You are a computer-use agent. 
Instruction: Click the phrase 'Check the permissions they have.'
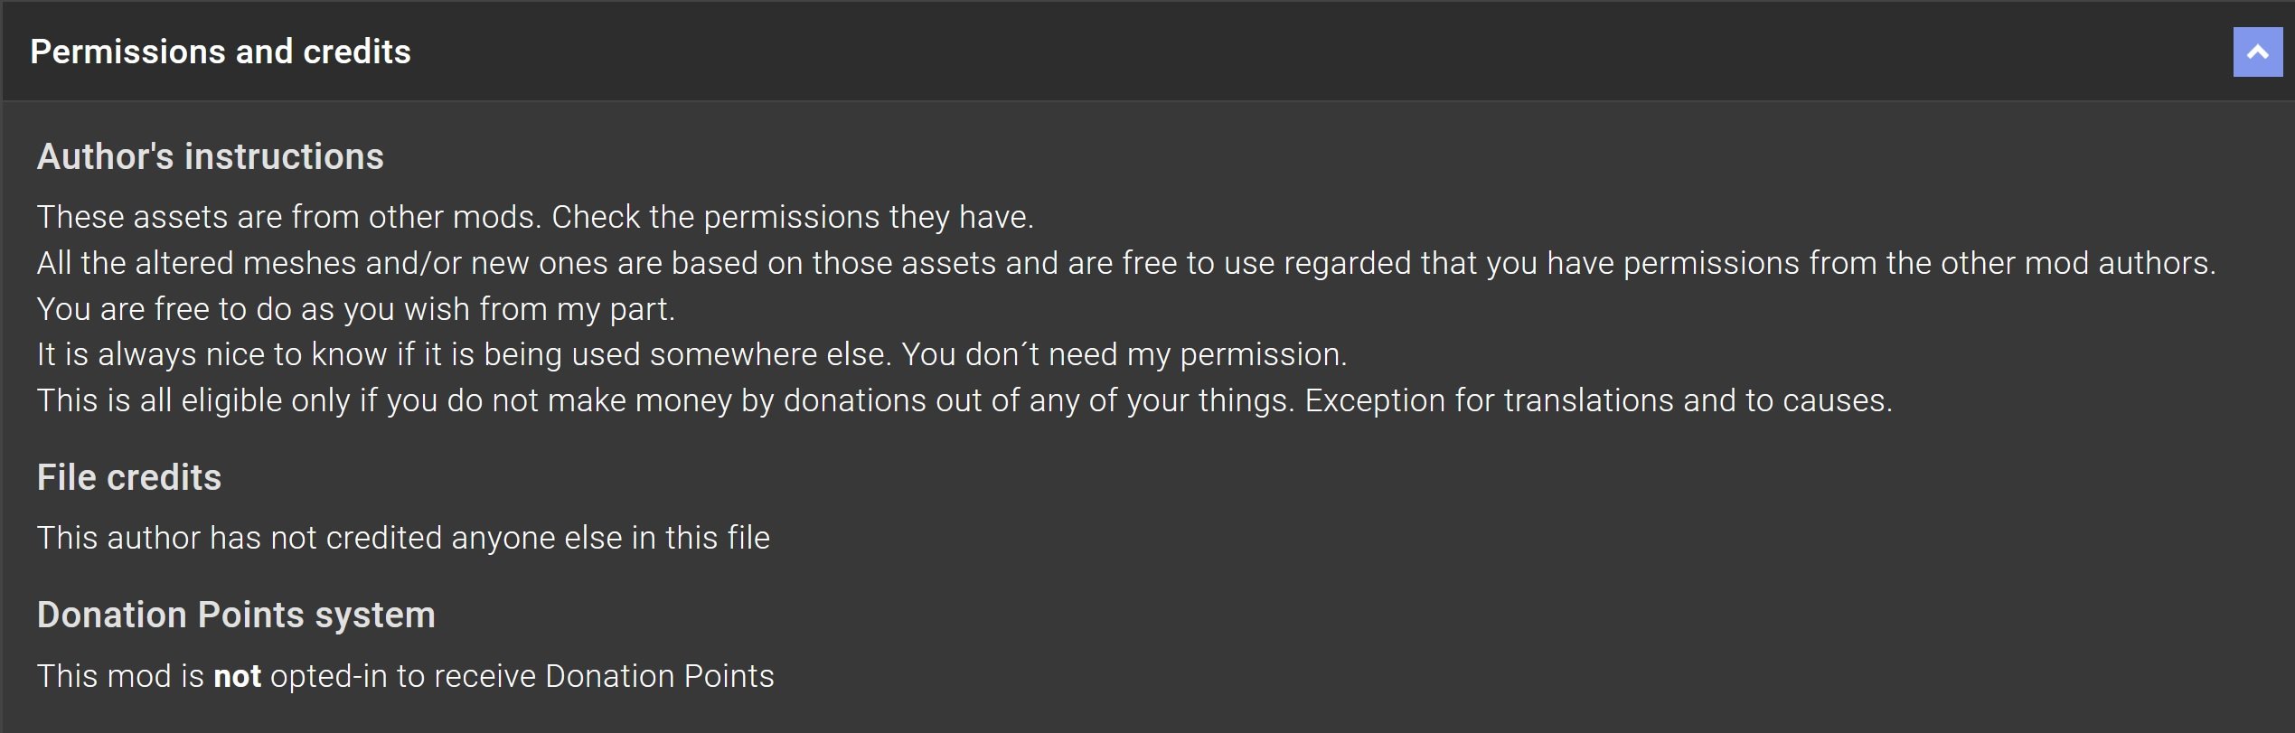coord(793,217)
